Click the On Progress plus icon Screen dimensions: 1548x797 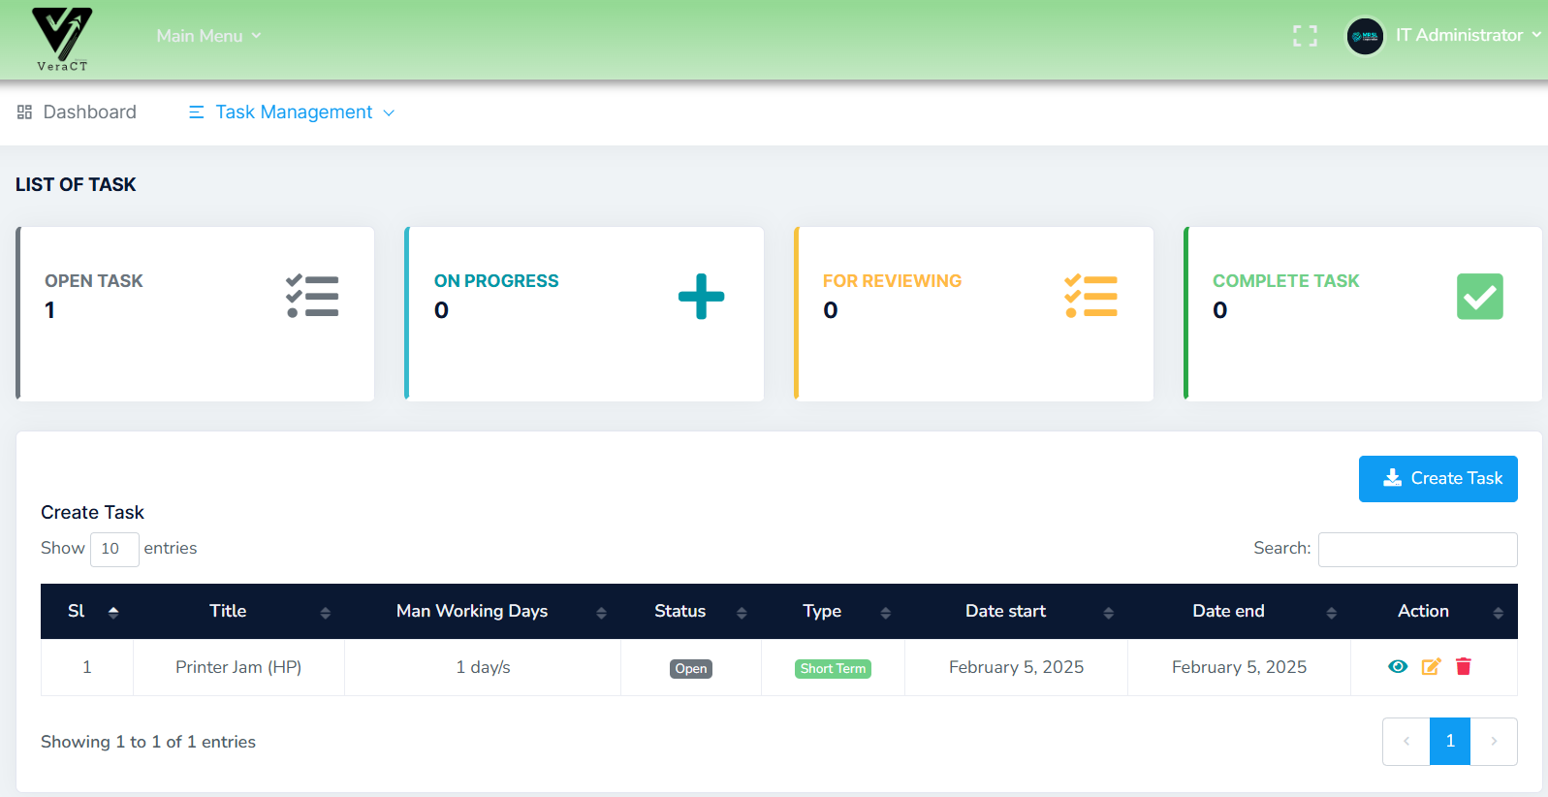coord(701,297)
